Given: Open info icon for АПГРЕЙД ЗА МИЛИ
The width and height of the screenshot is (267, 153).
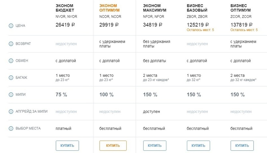Looking at the screenshot, I should tap(11, 112).
